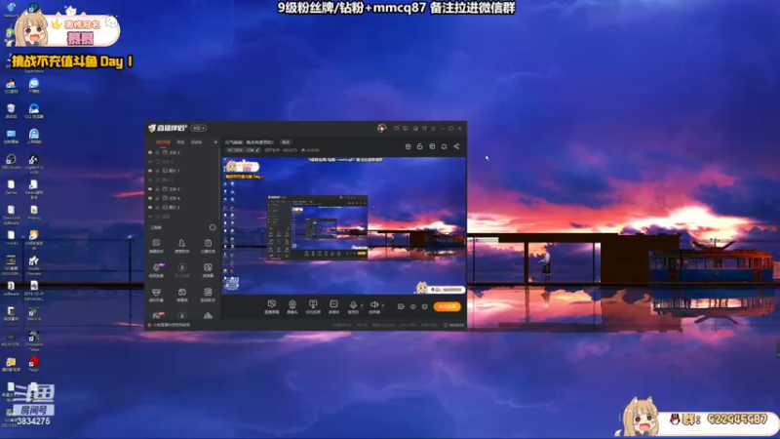Open the Feign desktop shortcut
Screen dimensions: 780x439
[34, 364]
